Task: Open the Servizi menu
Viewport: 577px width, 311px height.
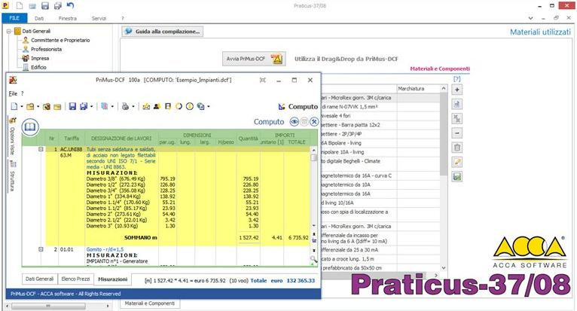Action: 99,18
